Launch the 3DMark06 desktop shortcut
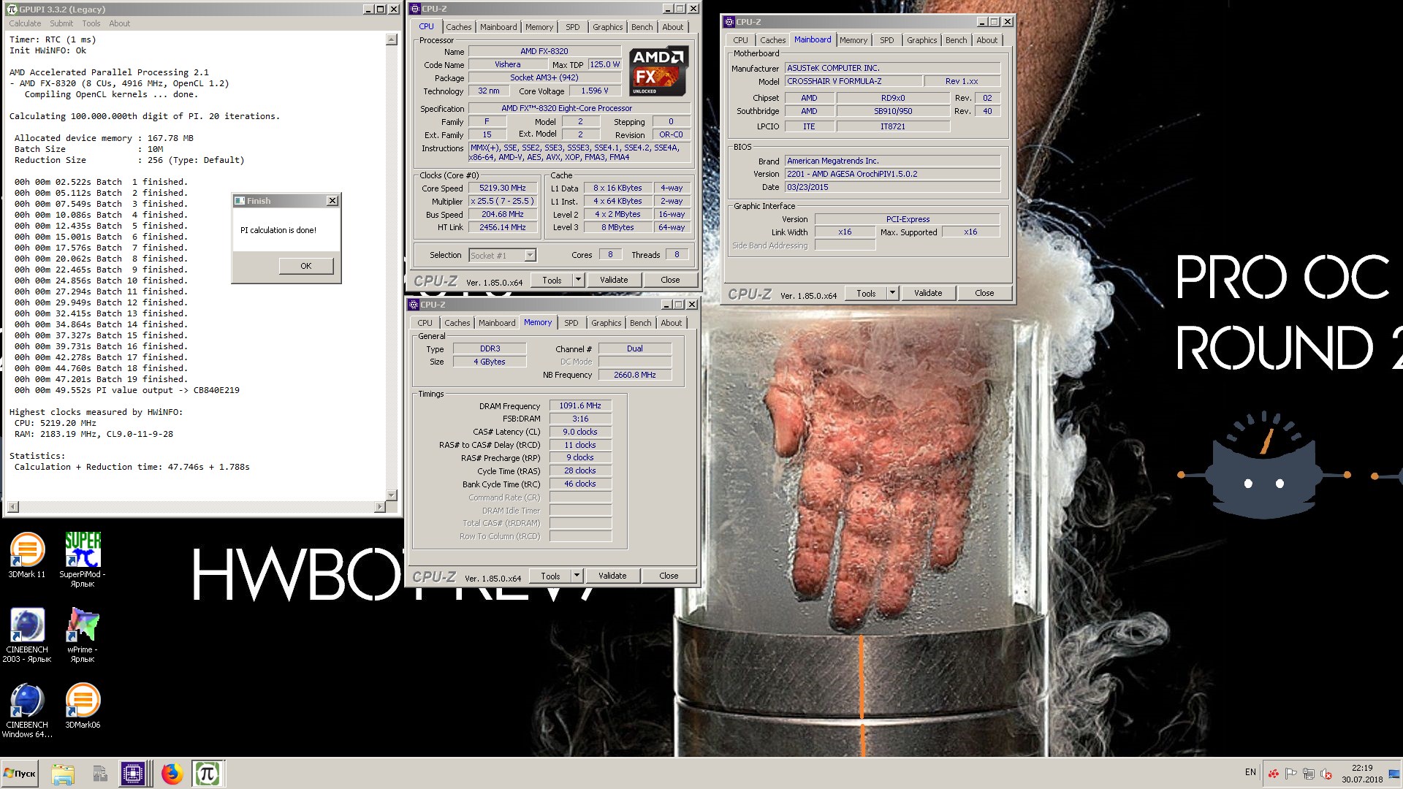This screenshot has height=789, width=1403. pos(83,706)
